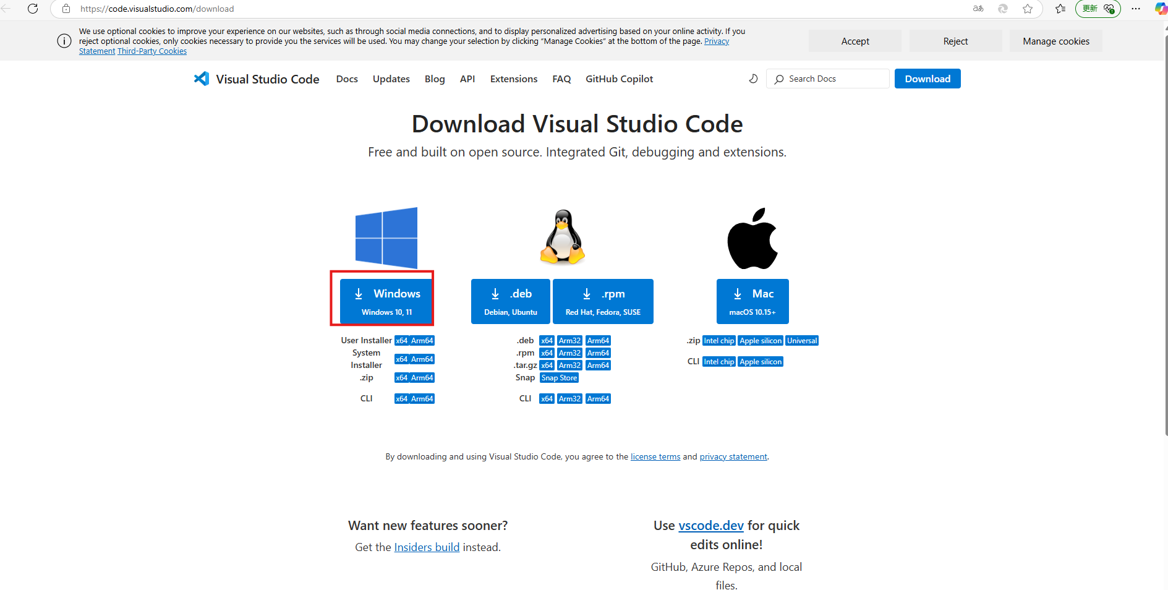This screenshot has width=1168, height=590.
Task: Download the .deb Debian, Ubuntu package
Action: click(x=510, y=301)
